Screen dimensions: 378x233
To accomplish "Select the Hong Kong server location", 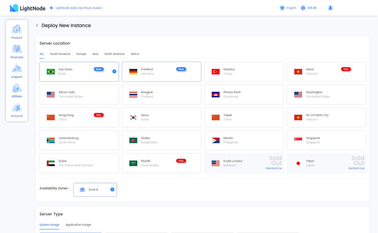I will click(79, 117).
